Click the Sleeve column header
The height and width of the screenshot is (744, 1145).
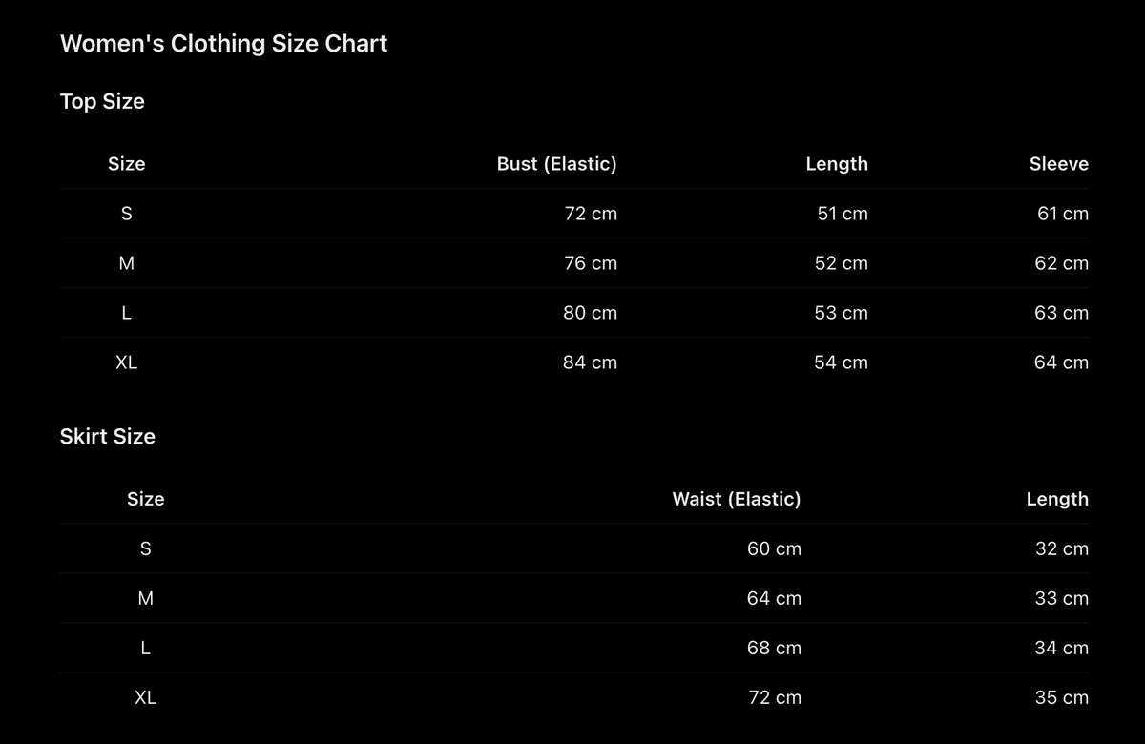(1059, 164)
